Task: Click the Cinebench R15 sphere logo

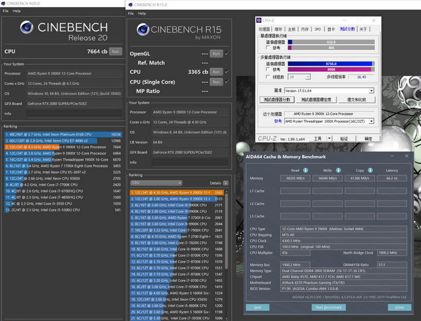Action: pos(144,30)
